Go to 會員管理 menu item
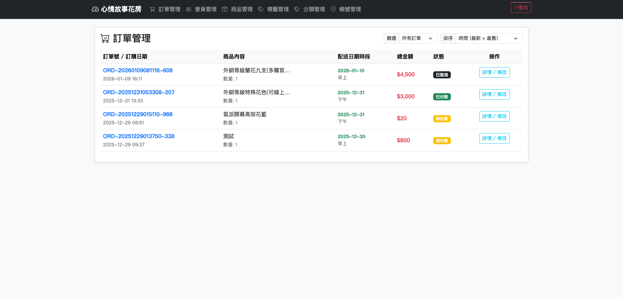This screenshot has height=299, width=623. (205, 9)
